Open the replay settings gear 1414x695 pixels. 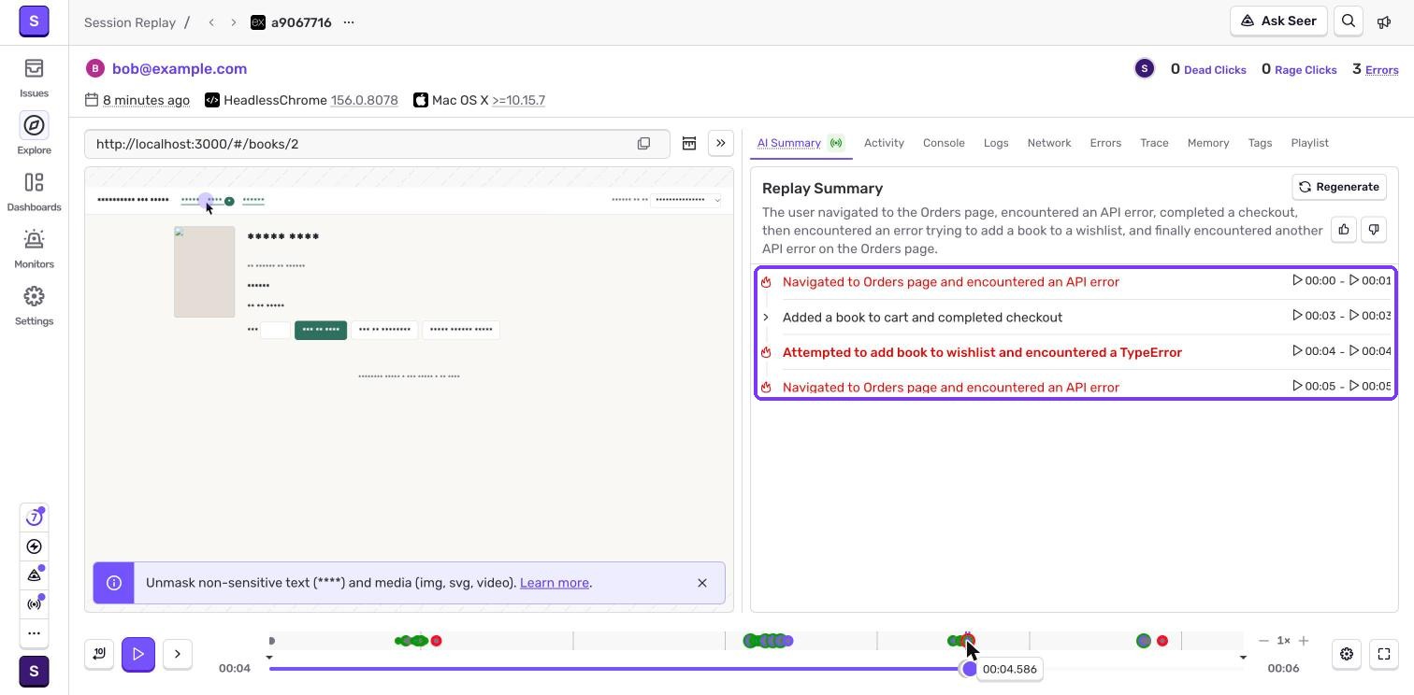click(x=1347, y=654)
